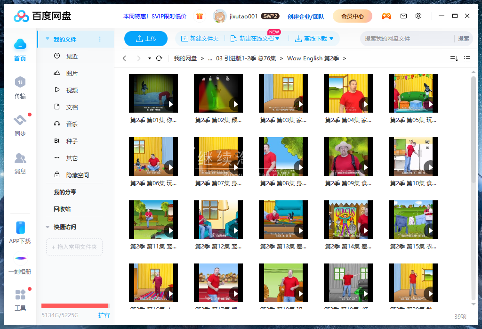Click the Baidu Netdisk logo
The height and width of the screenshot is (329, 482).
pos(42,16)
